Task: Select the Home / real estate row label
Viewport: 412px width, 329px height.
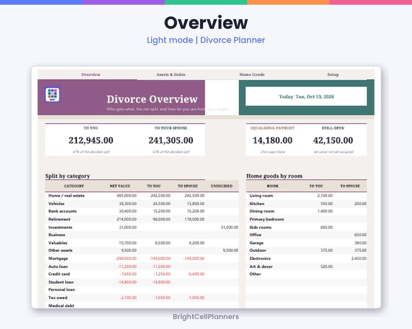Action: (x=66, y=195)
